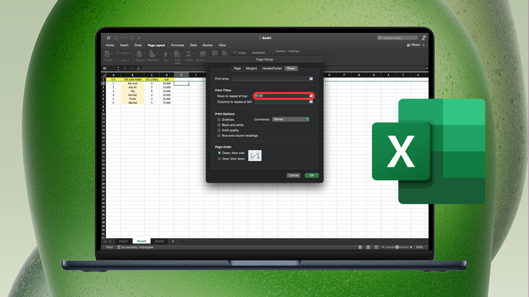The image size is (529, 297).
Task: Open the Formulas ribbon tab
Action: tap(177, 45)
